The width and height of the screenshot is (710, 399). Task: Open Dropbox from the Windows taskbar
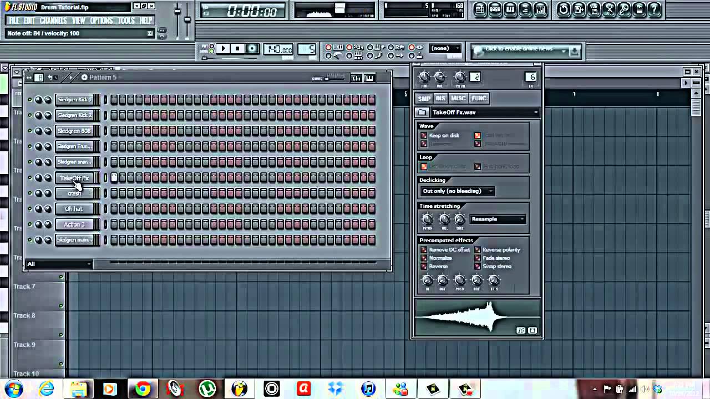pyautogui.click(x=336, y=388)
